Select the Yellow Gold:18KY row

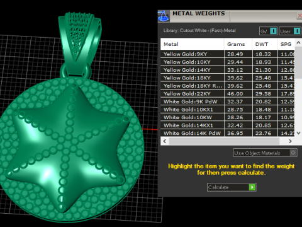(228, 78)
